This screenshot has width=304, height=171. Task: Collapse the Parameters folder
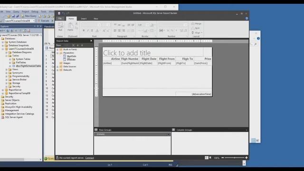pyautogui.click(x=57, y=53)
